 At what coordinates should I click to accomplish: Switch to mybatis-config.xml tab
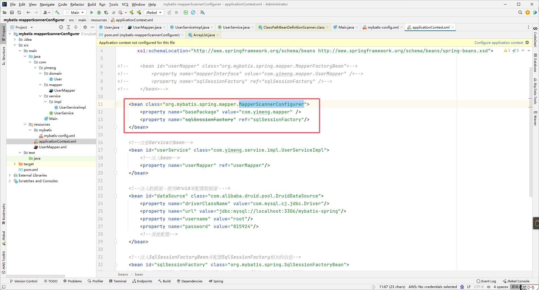tap(383, 27)
